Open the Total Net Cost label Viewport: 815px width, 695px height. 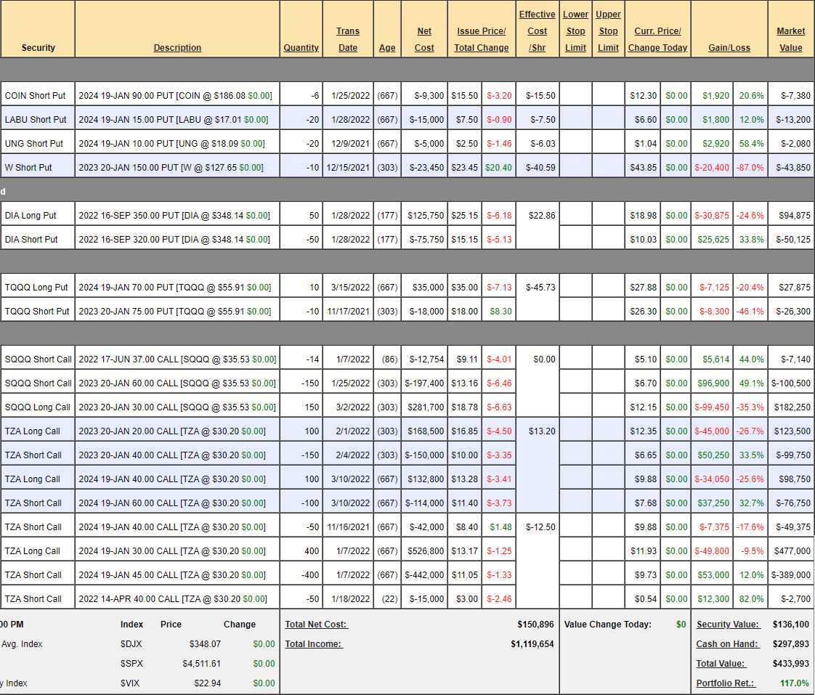click(316, 625)
